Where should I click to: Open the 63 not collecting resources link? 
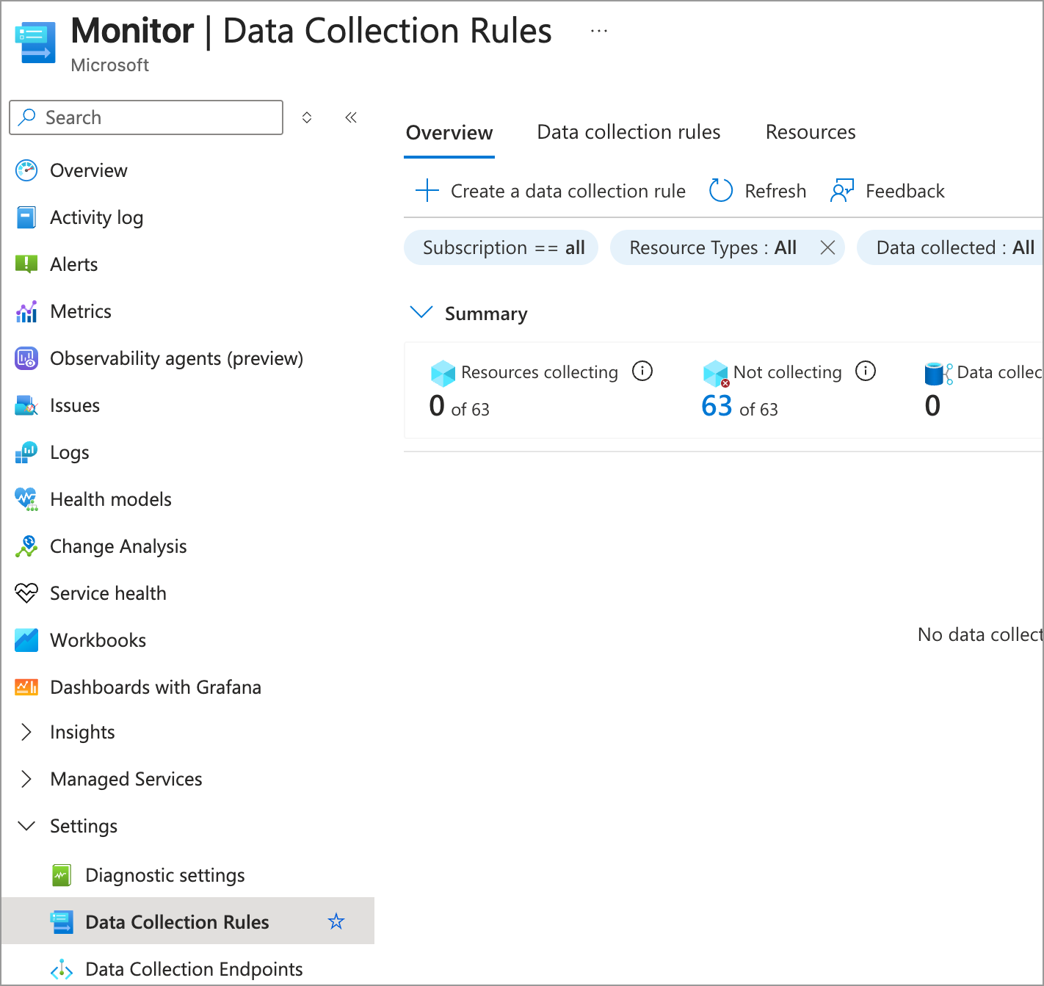tap(717, 405)
